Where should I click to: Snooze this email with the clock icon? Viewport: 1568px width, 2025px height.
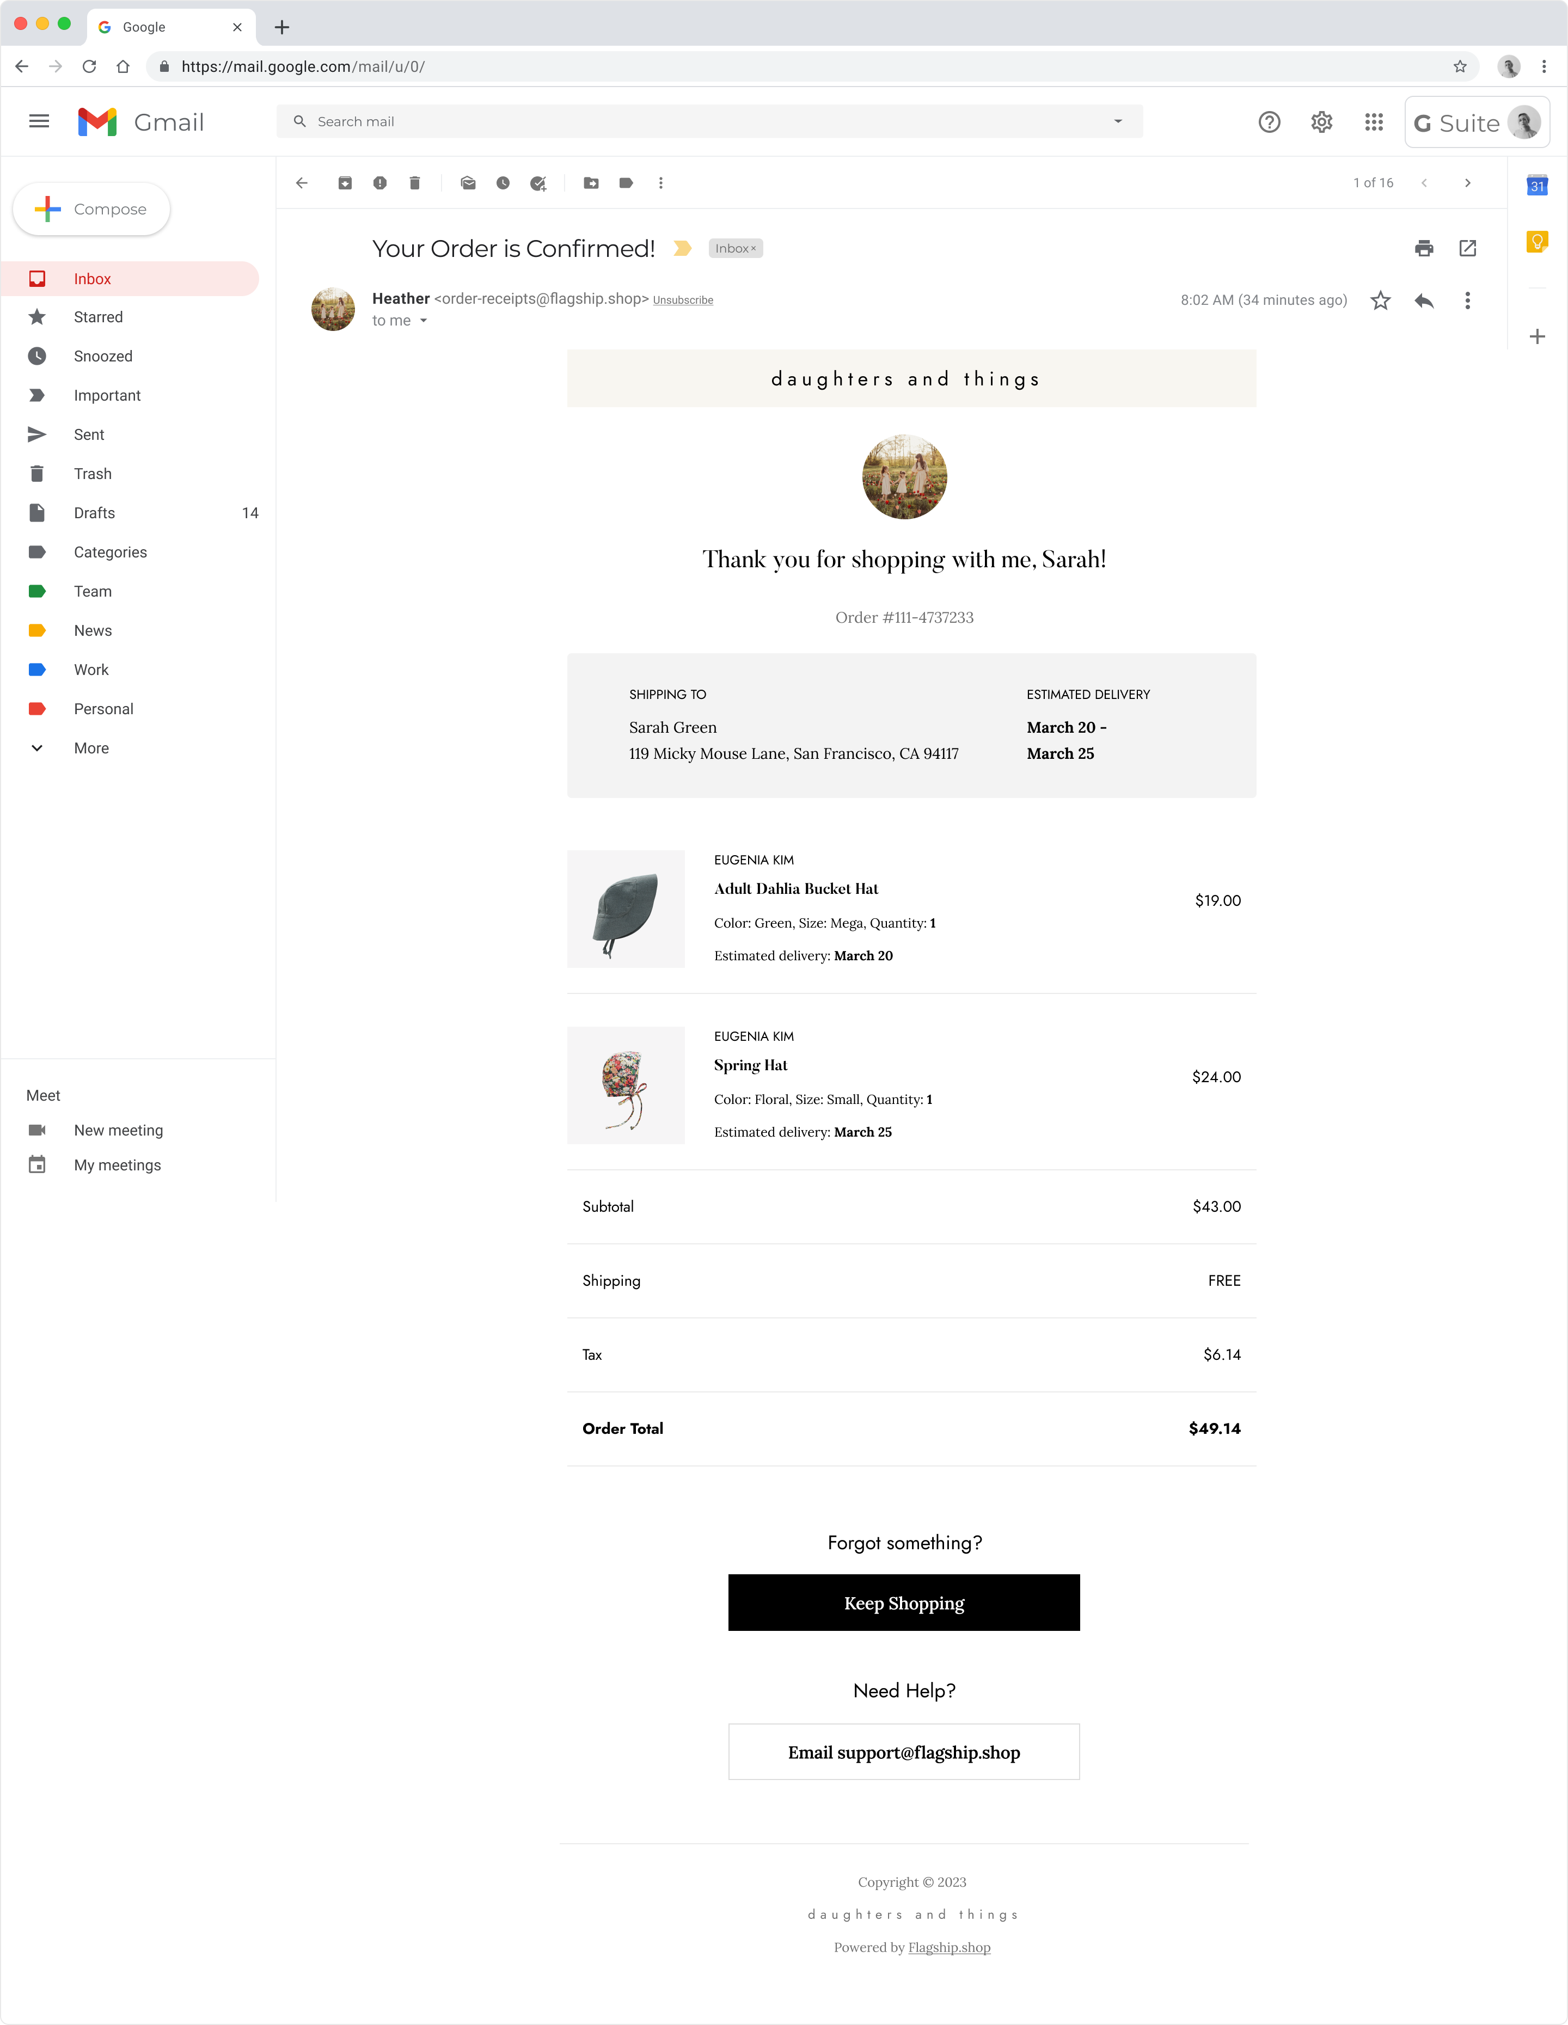click(503, 183)
